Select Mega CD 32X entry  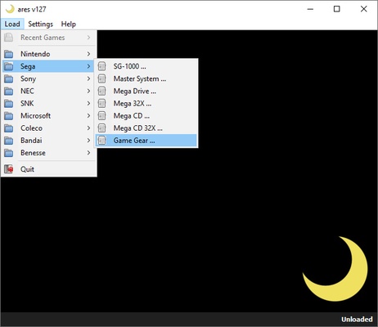coord(146,128)
